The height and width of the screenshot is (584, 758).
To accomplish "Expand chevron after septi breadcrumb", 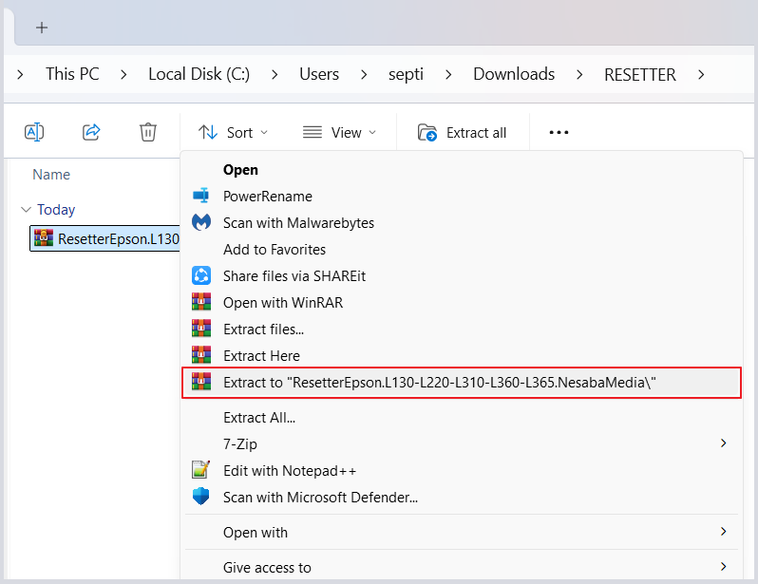I will 448,74.
